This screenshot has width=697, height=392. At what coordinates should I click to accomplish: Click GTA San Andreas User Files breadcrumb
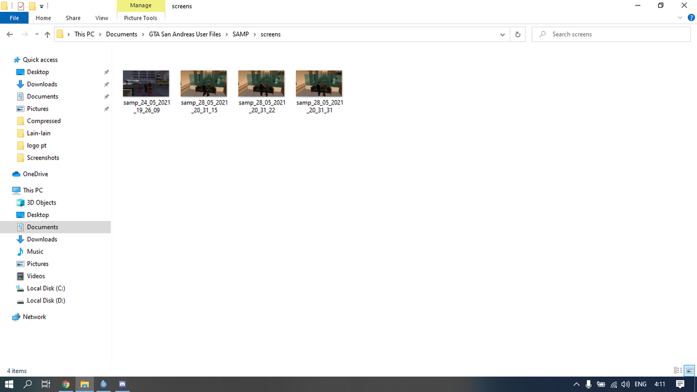click(x=185, y=34)
